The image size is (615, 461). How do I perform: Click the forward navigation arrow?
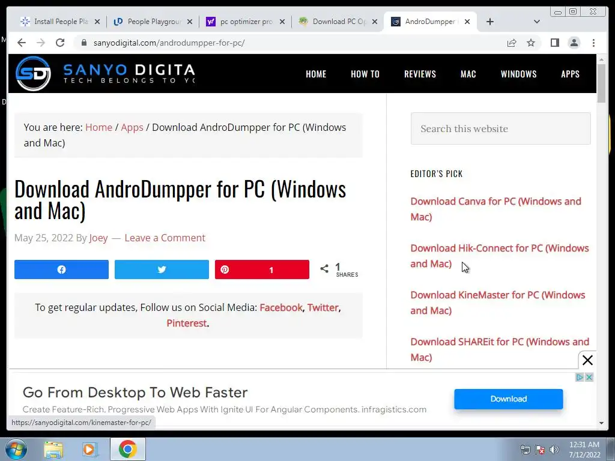pyautogui.click(x=41, y=43)
